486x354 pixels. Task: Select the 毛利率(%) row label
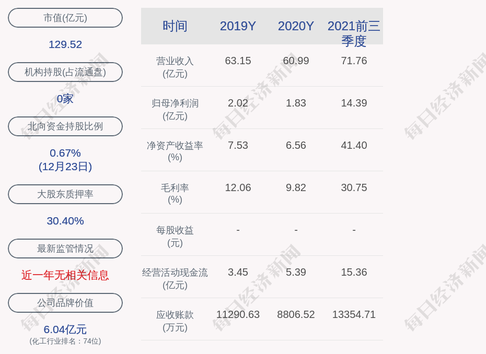pyautogui.click(x=175, y=194)
